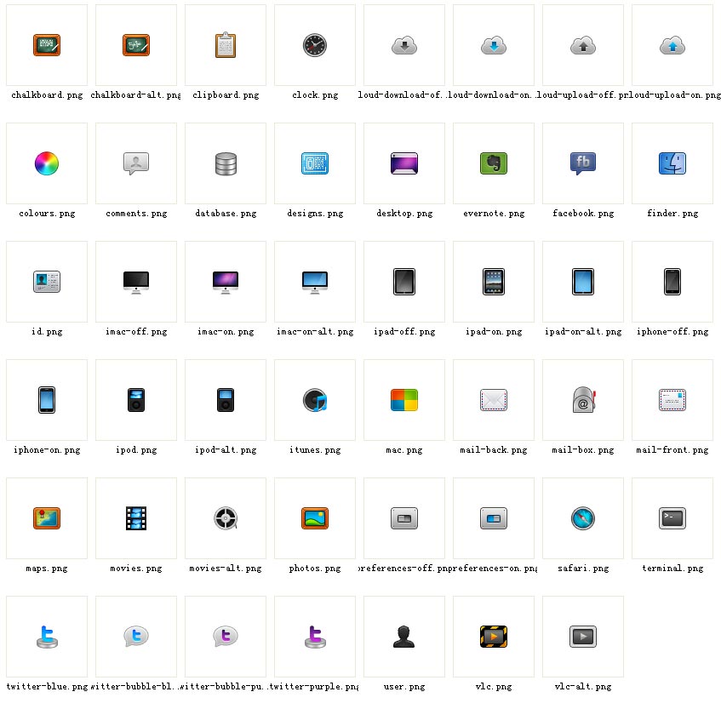Select the movies film strip icon
The image size is (721, 703).
(136, 518)
